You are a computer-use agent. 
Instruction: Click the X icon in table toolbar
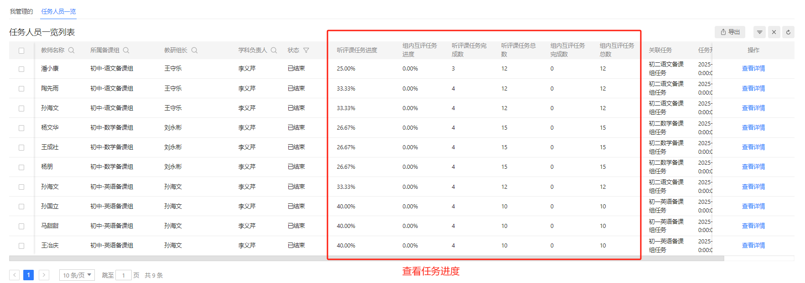pyautogui.click(x=774, y=32)
